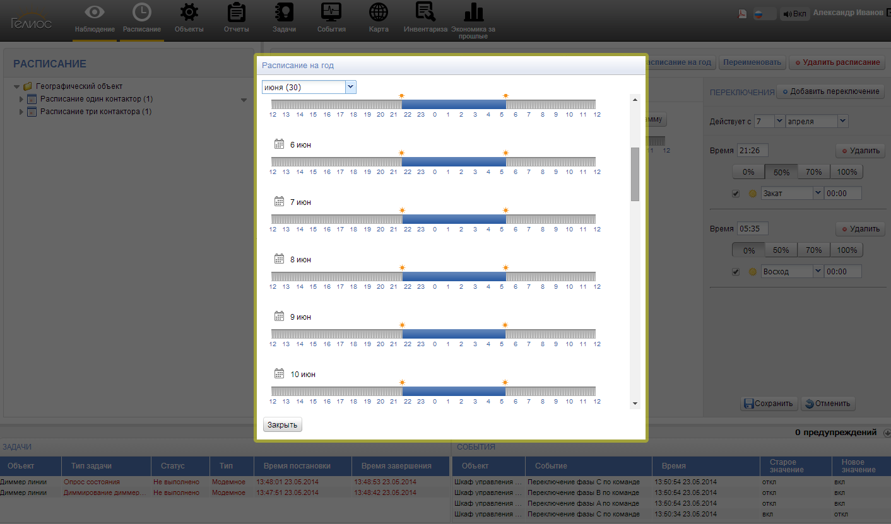This screenshot has height=524, width=891.
Task: Click the sun icon next to Закат
Action: click(x=752, y=194)
